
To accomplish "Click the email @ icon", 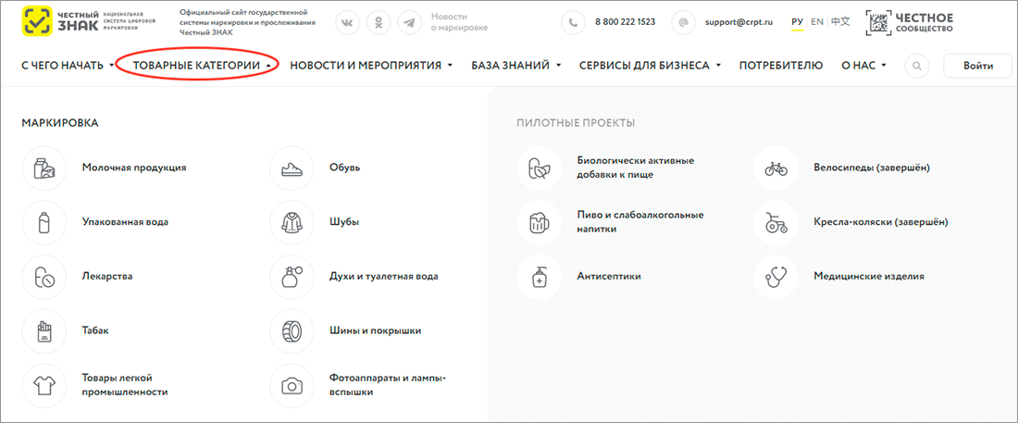I will pos(682,22).
